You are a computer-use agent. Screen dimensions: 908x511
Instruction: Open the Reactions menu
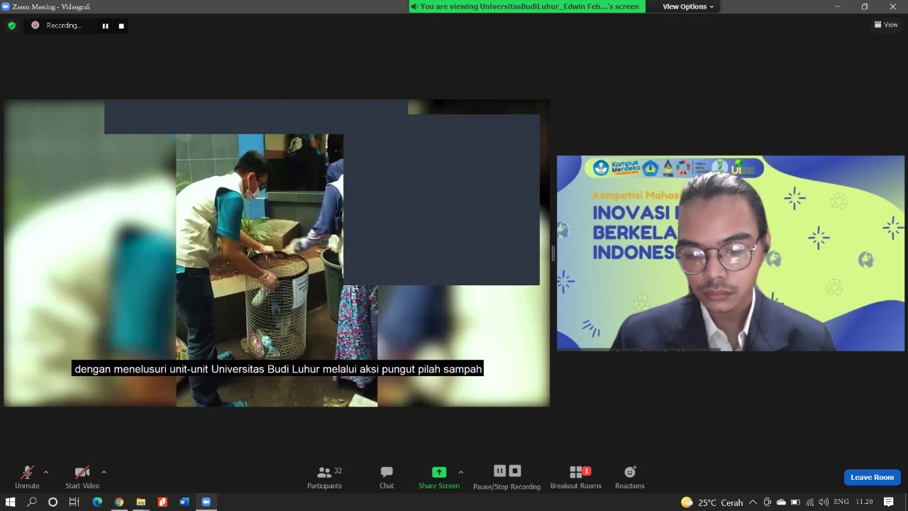coord(630,477)
